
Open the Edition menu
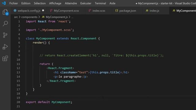point(26,3)
